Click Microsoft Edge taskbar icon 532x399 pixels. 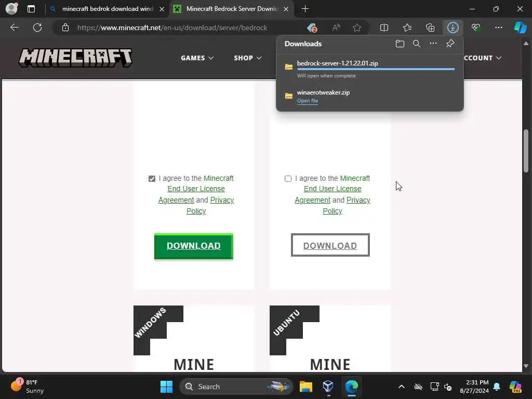(351, 387)
